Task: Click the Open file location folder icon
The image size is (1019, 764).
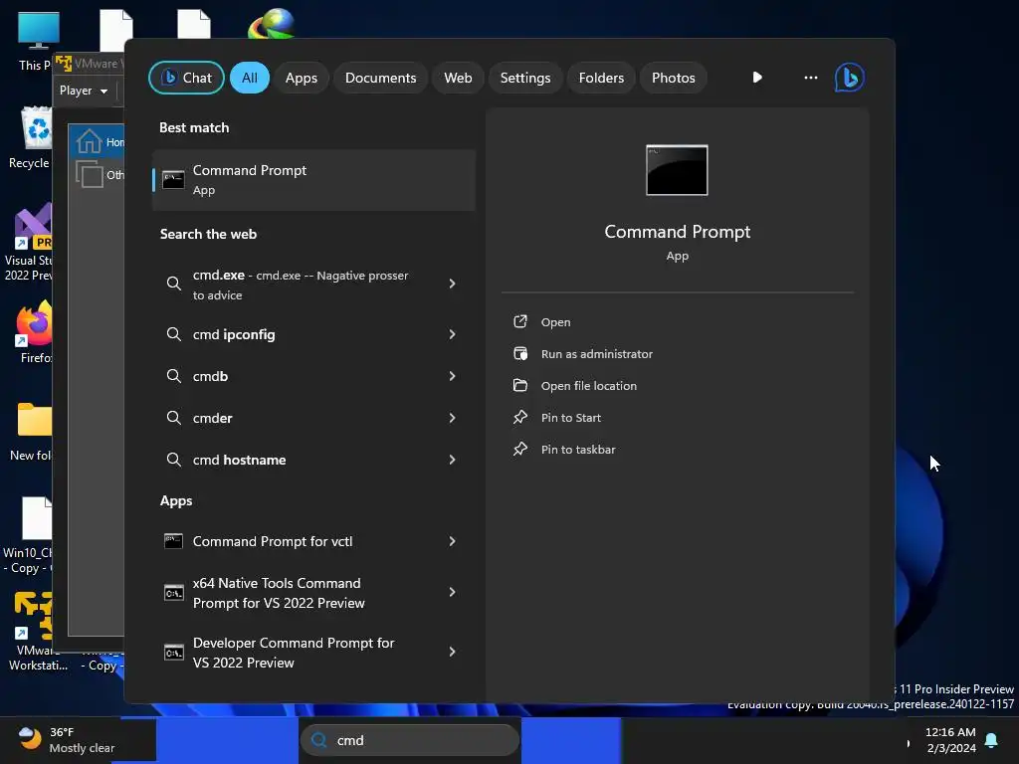Action: (520, 385)
